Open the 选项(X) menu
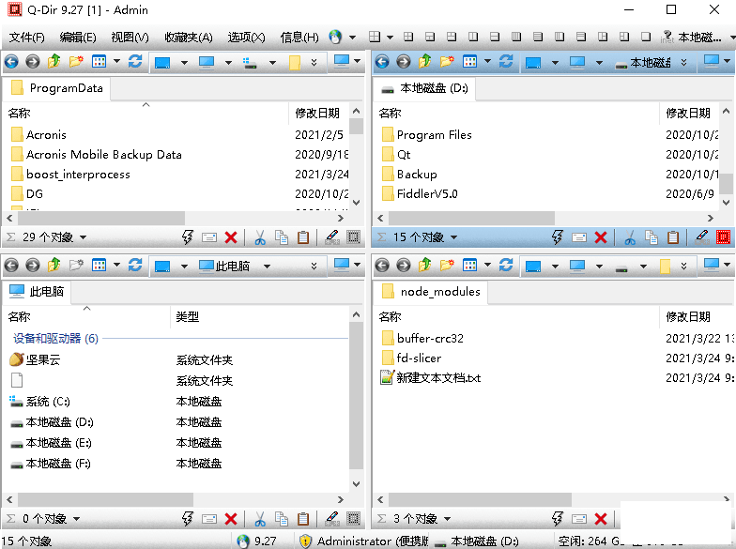Viewport: 736px width, 549px height. point(246,38)
